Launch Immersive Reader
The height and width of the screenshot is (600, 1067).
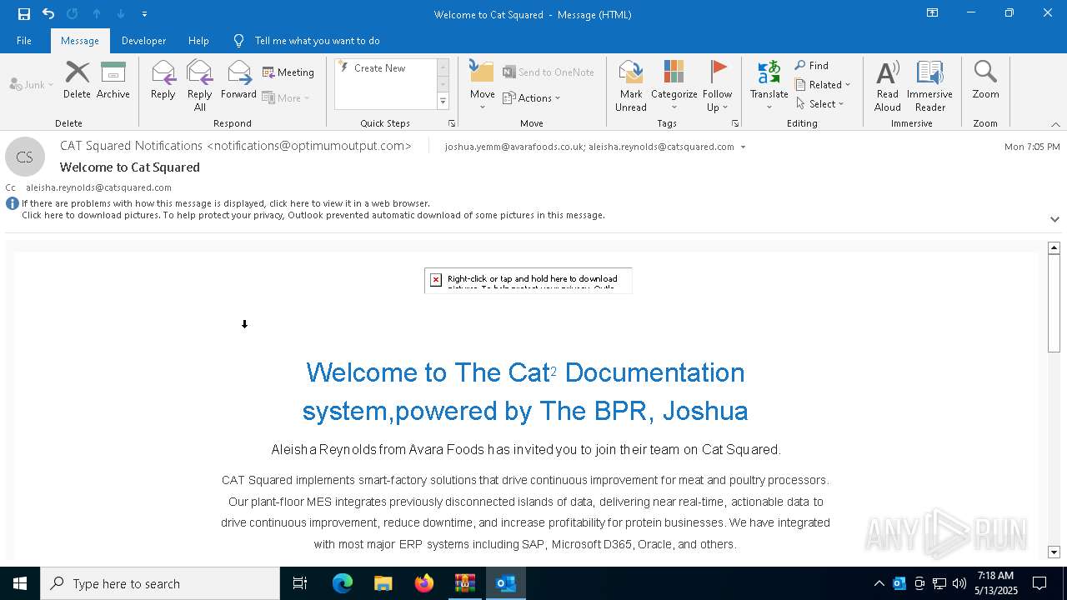[930, 85]
